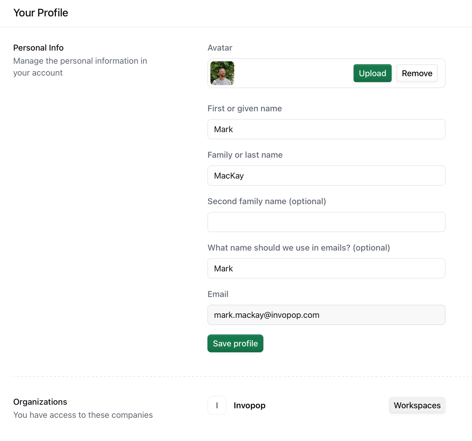Click the Your Profile page heading
472x441 pixels.
[x=41, y=13]
